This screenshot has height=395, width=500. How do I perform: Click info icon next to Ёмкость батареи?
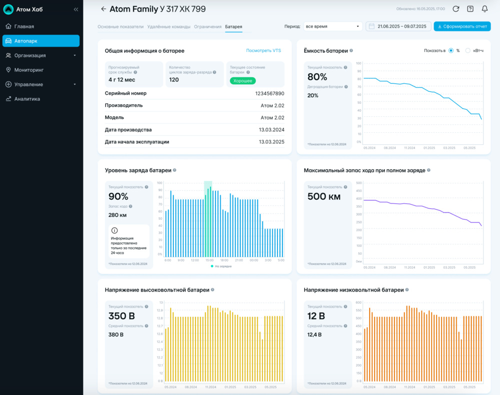pos(351,51)
